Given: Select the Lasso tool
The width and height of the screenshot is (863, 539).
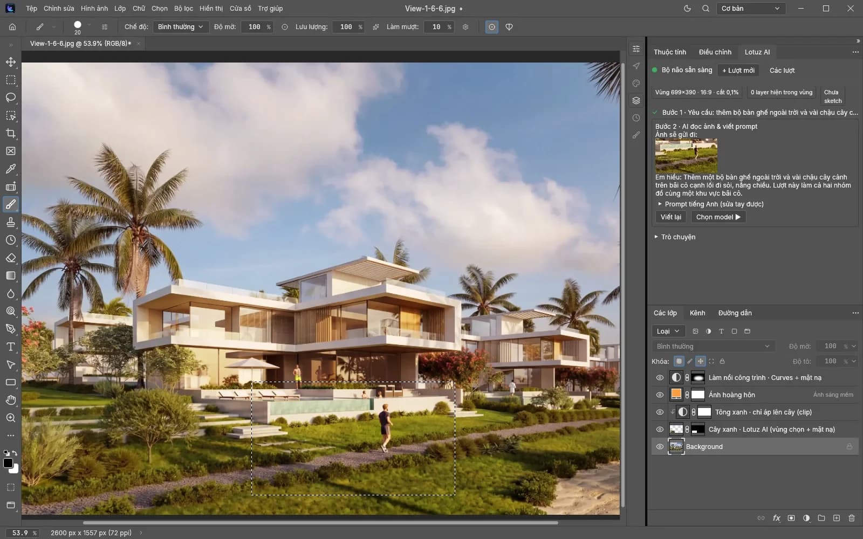Looking at the screenshot, I should 10,98.
